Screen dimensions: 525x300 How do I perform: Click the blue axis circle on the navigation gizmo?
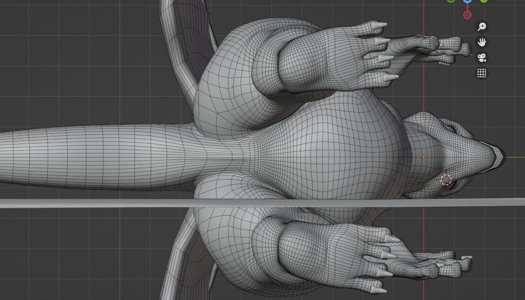[467, 1]
